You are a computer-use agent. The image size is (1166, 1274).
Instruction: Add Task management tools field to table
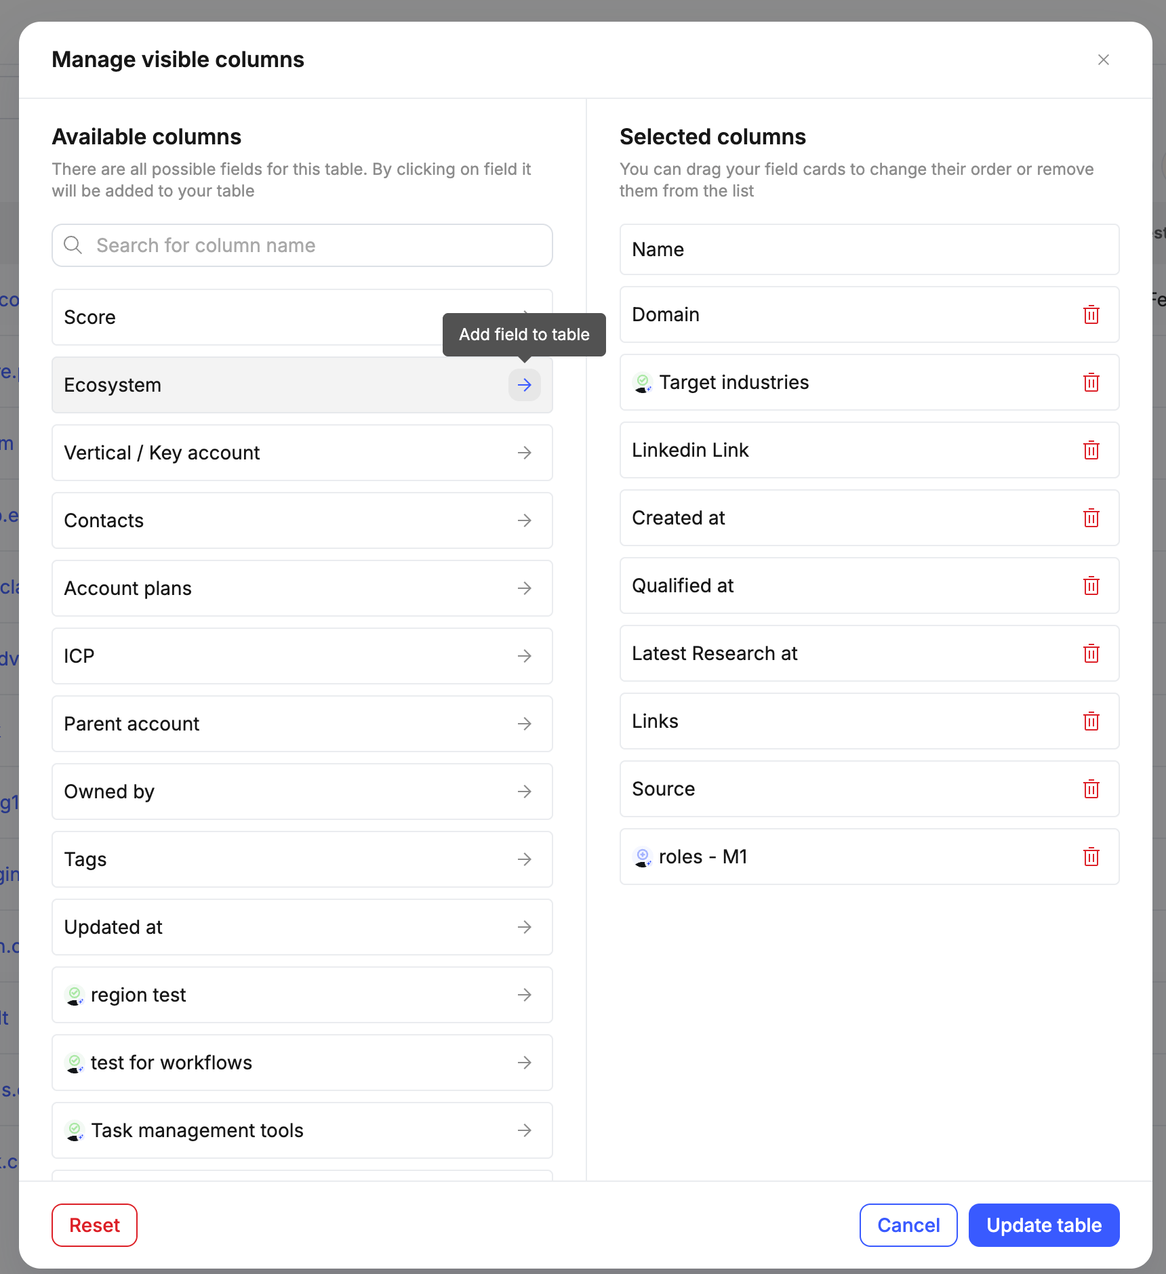point(524,1130)
